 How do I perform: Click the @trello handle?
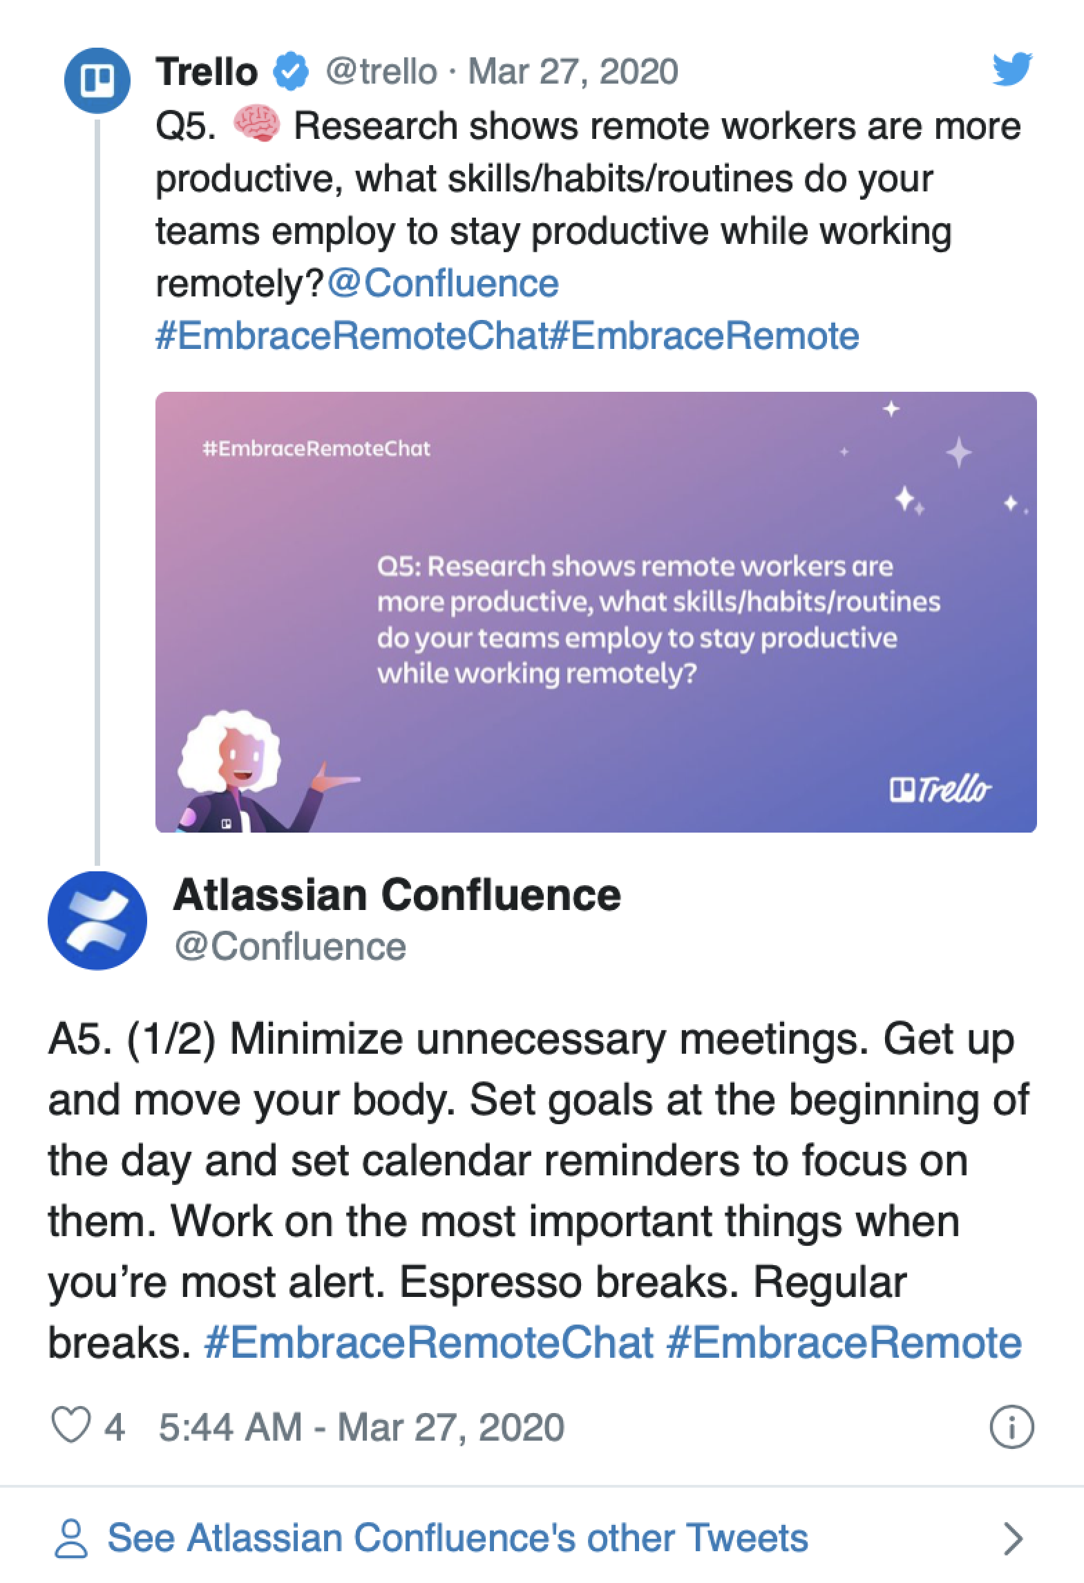pos(381,71)
